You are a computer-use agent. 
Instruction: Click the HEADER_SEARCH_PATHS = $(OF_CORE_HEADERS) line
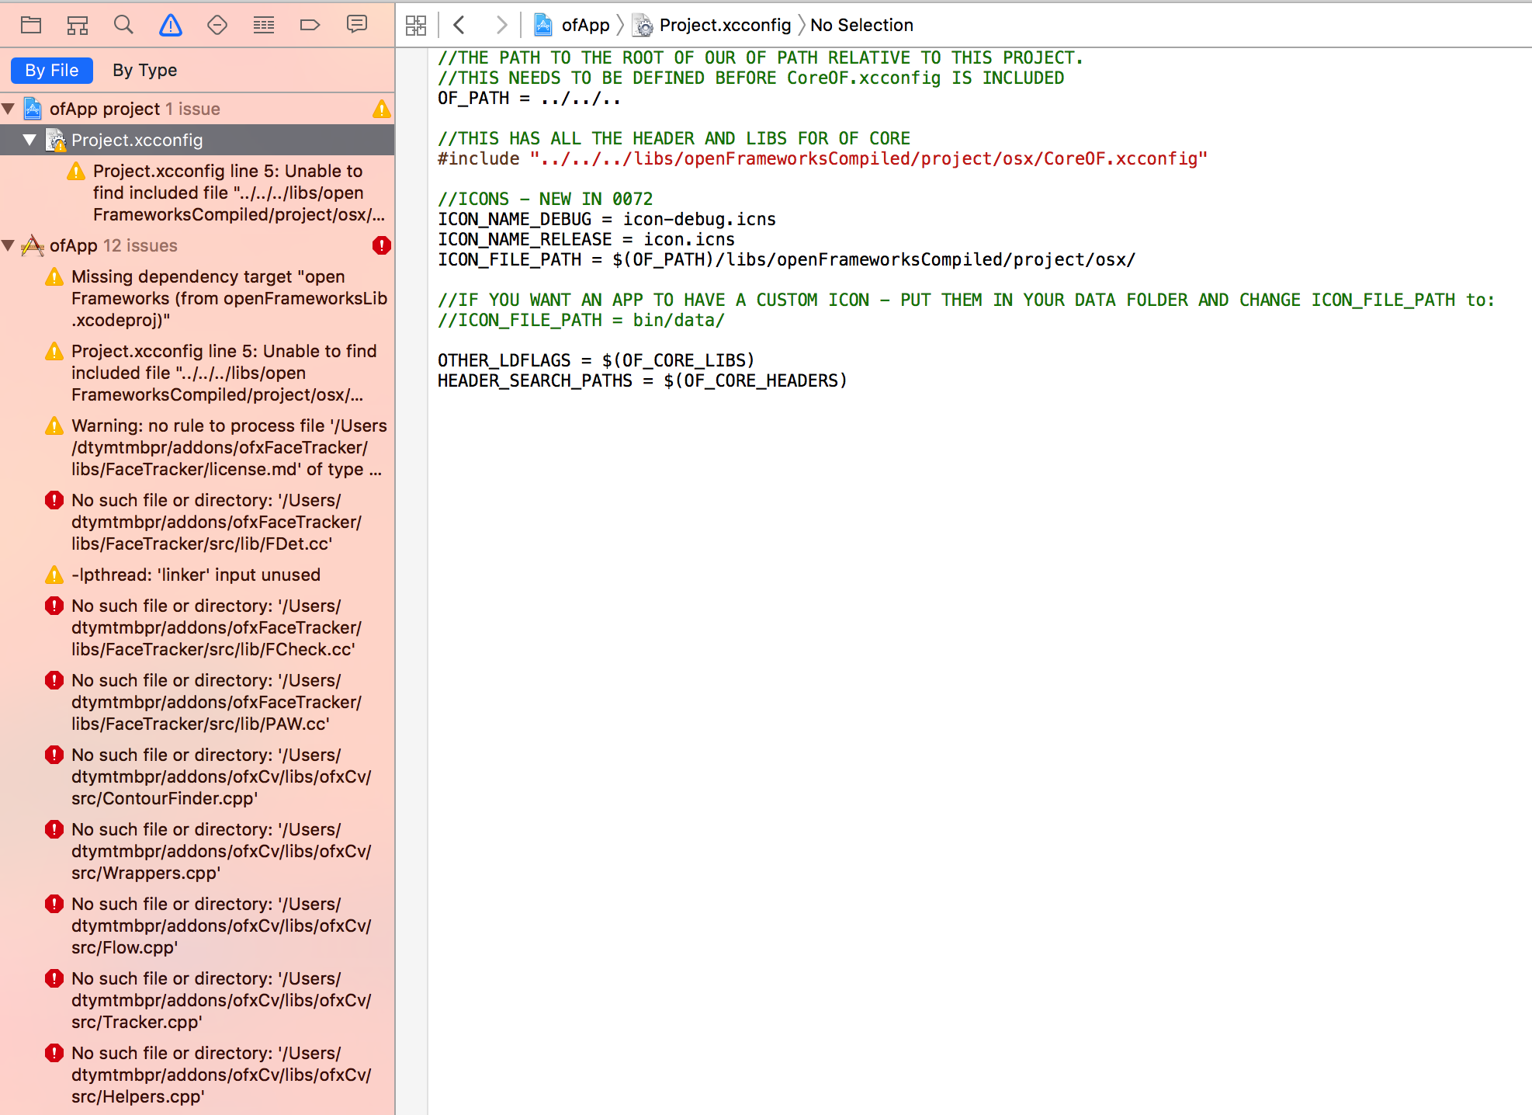[642, 381]
